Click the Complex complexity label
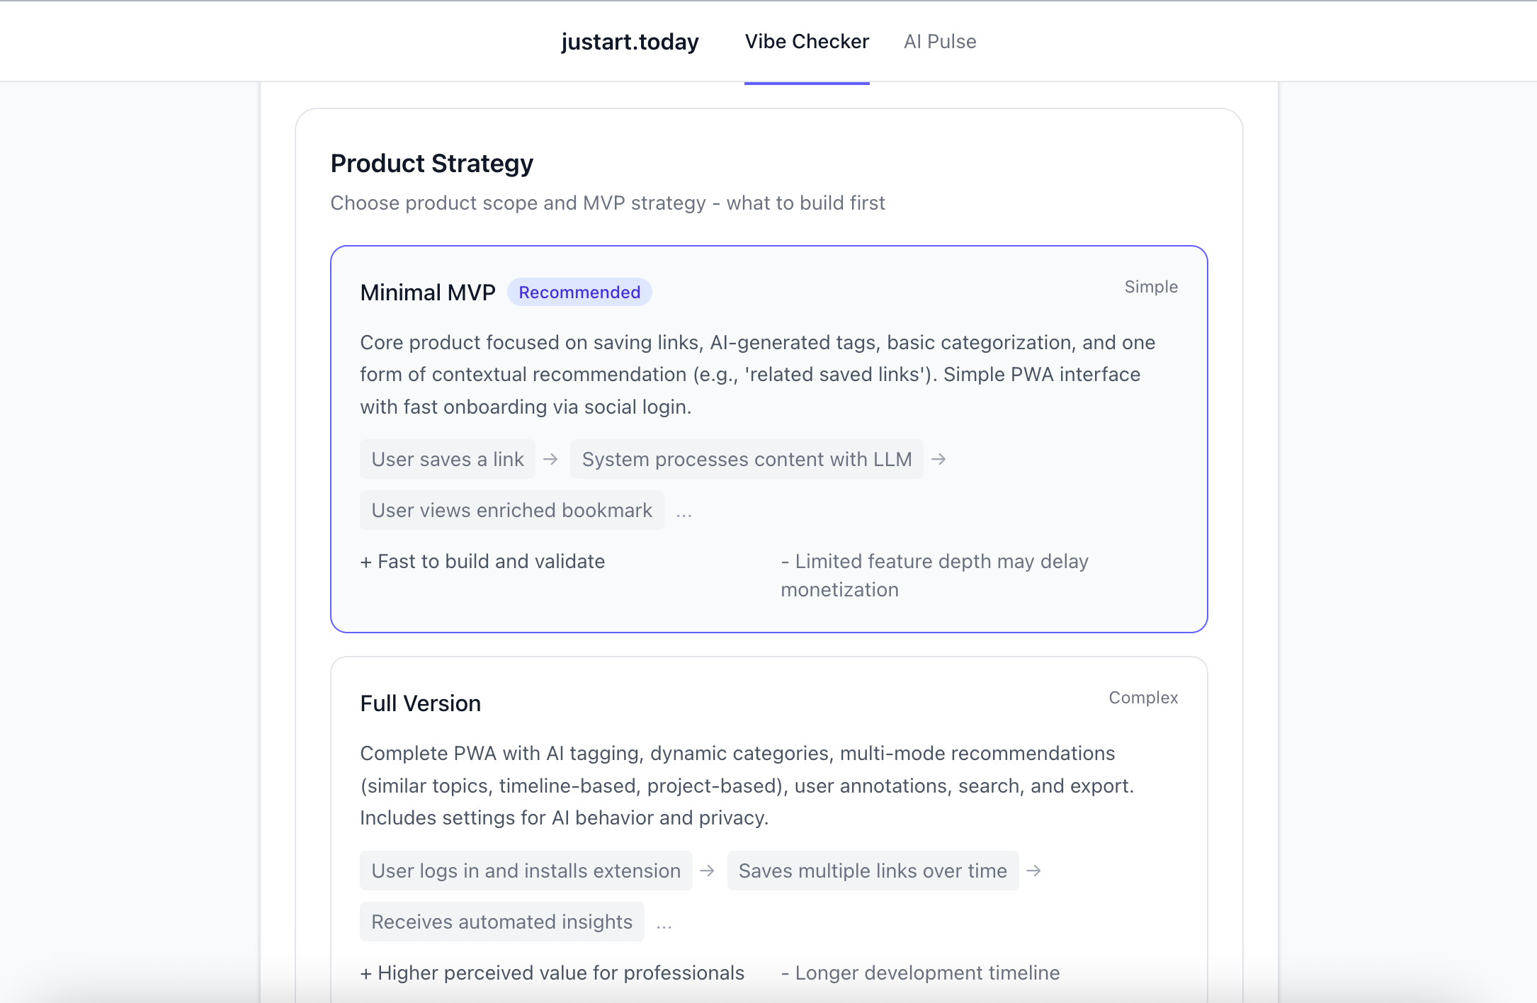The width and height of the screenshot is (1537, 1003). click(1143, 698)
